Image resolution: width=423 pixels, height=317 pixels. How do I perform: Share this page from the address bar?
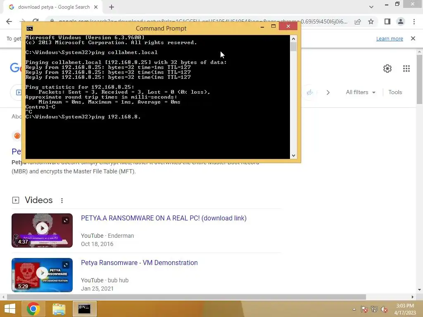(x=358, y=21)
